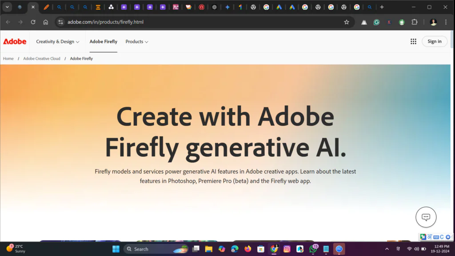Open Copilot from taskbar
The image size is (455, 256).
coord(222,249)
